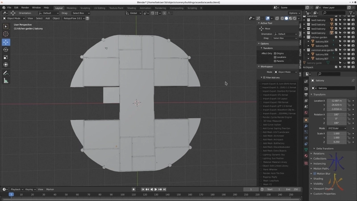The image size is (357, 201).
Task: Click the Options button in viewport header
Action: point(293,13)
